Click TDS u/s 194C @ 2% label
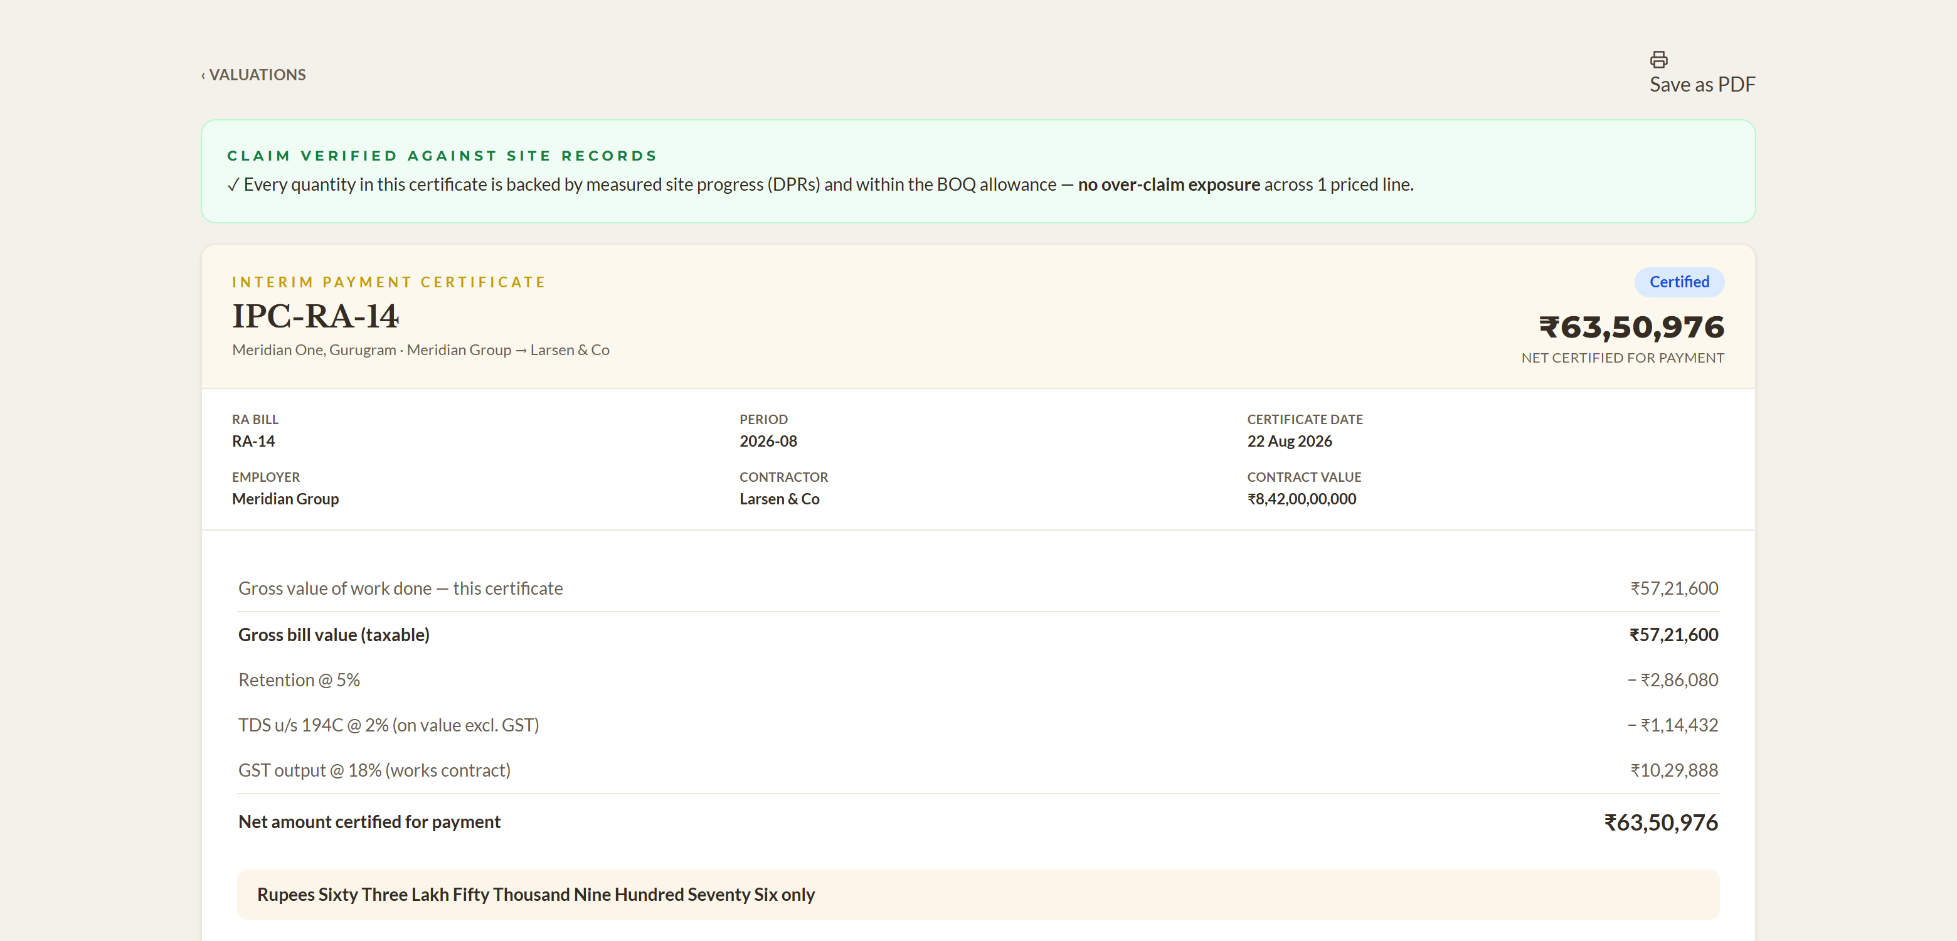The width and height of the screenshot is (1957, 941). [x=388, y=725]
